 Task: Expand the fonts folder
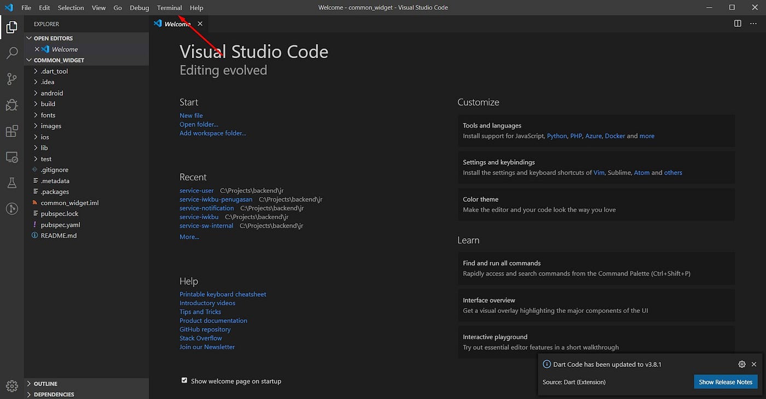pos(86,115)
